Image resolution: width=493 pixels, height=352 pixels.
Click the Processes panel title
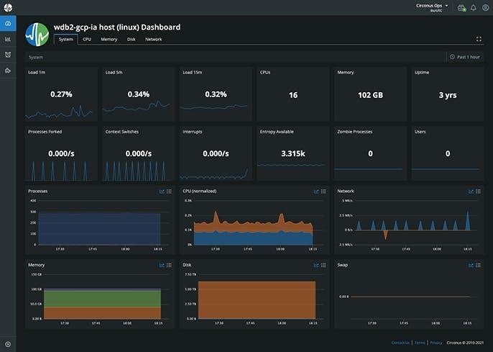tap(37, 191)
